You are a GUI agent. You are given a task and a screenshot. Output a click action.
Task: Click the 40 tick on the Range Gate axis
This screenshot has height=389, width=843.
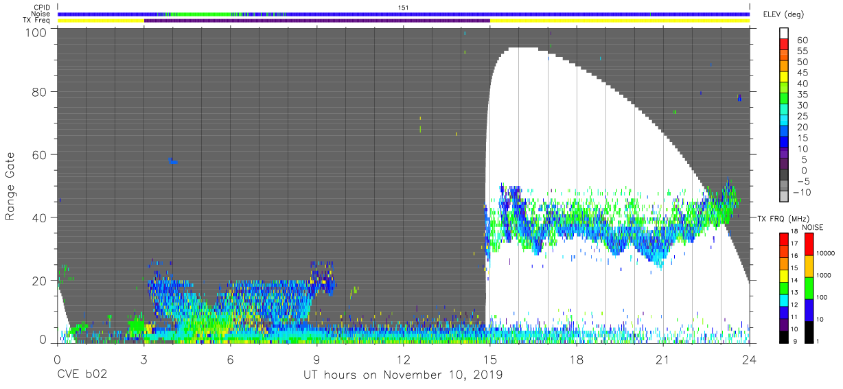[x=40, y=217]
